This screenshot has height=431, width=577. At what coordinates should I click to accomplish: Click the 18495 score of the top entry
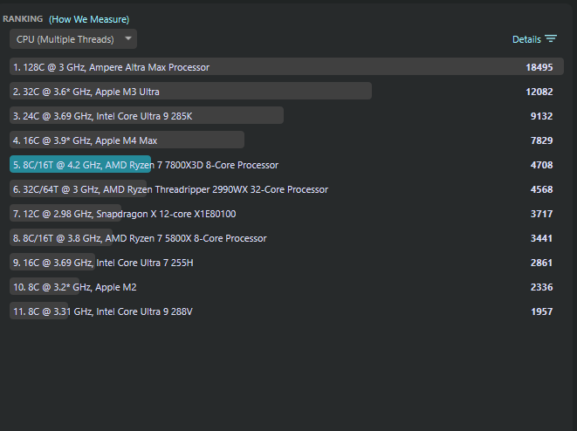[539, 67]
